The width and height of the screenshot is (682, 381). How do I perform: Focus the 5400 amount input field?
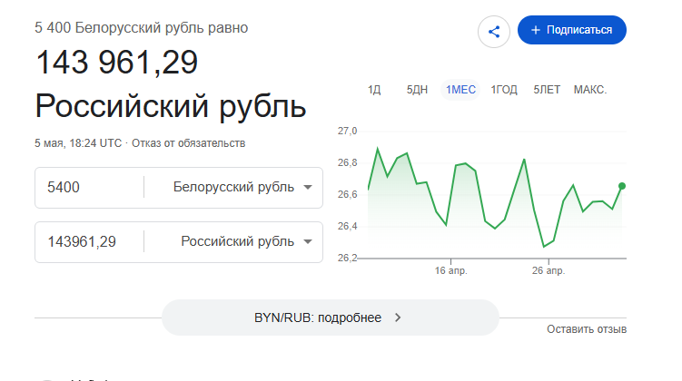coord(89,187)
